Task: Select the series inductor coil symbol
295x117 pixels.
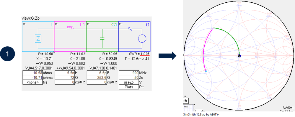Action: point(70,28)
